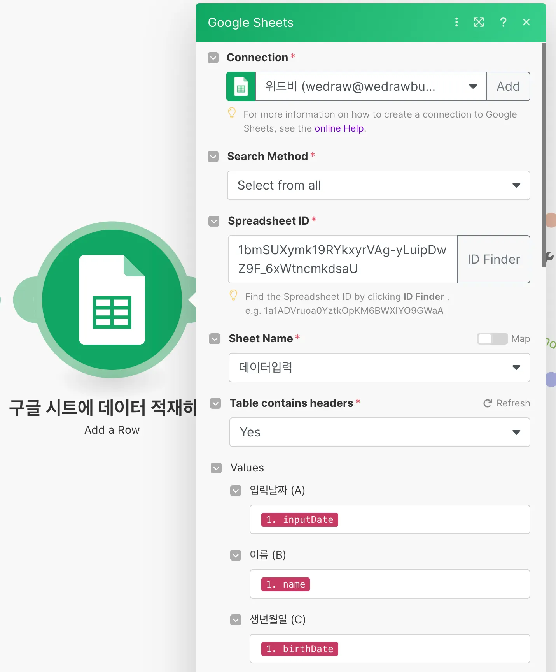556x672 pixels.
Task: Select the name mapped tag
Action: [285, 584]
